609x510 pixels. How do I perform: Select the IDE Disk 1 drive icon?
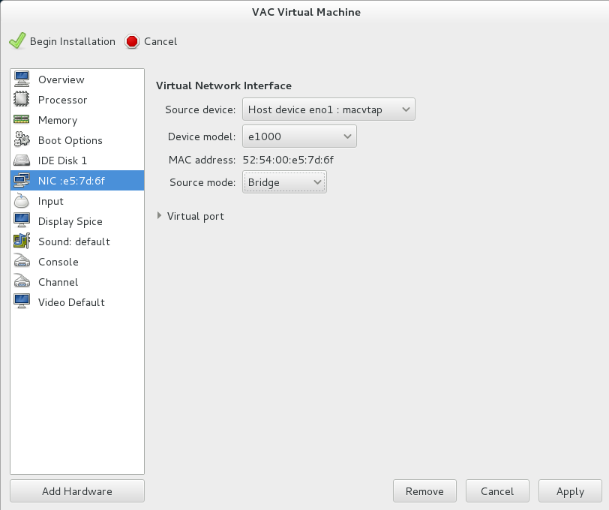pyautogui.click(x=22, y=160)
